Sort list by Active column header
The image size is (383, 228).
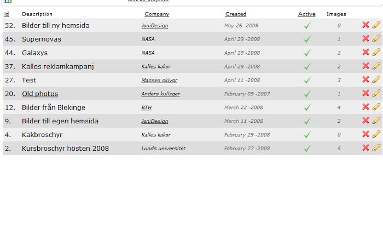[x=306, y=14]
